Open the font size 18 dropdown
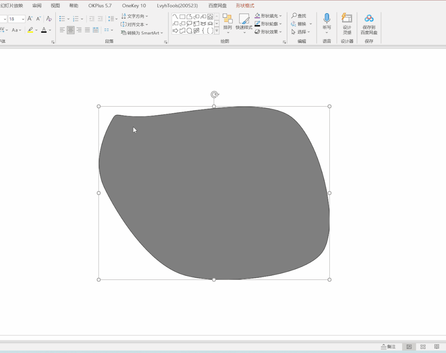446x353 pixels. 23,19
